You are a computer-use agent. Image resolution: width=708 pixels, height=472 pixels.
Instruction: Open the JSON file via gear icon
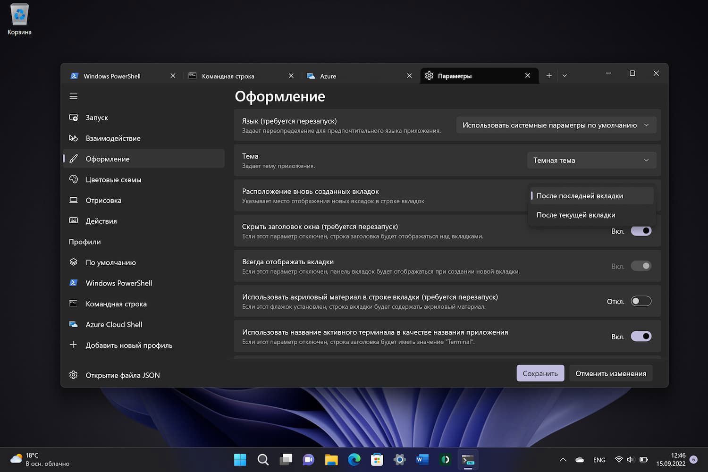[73, 375]
